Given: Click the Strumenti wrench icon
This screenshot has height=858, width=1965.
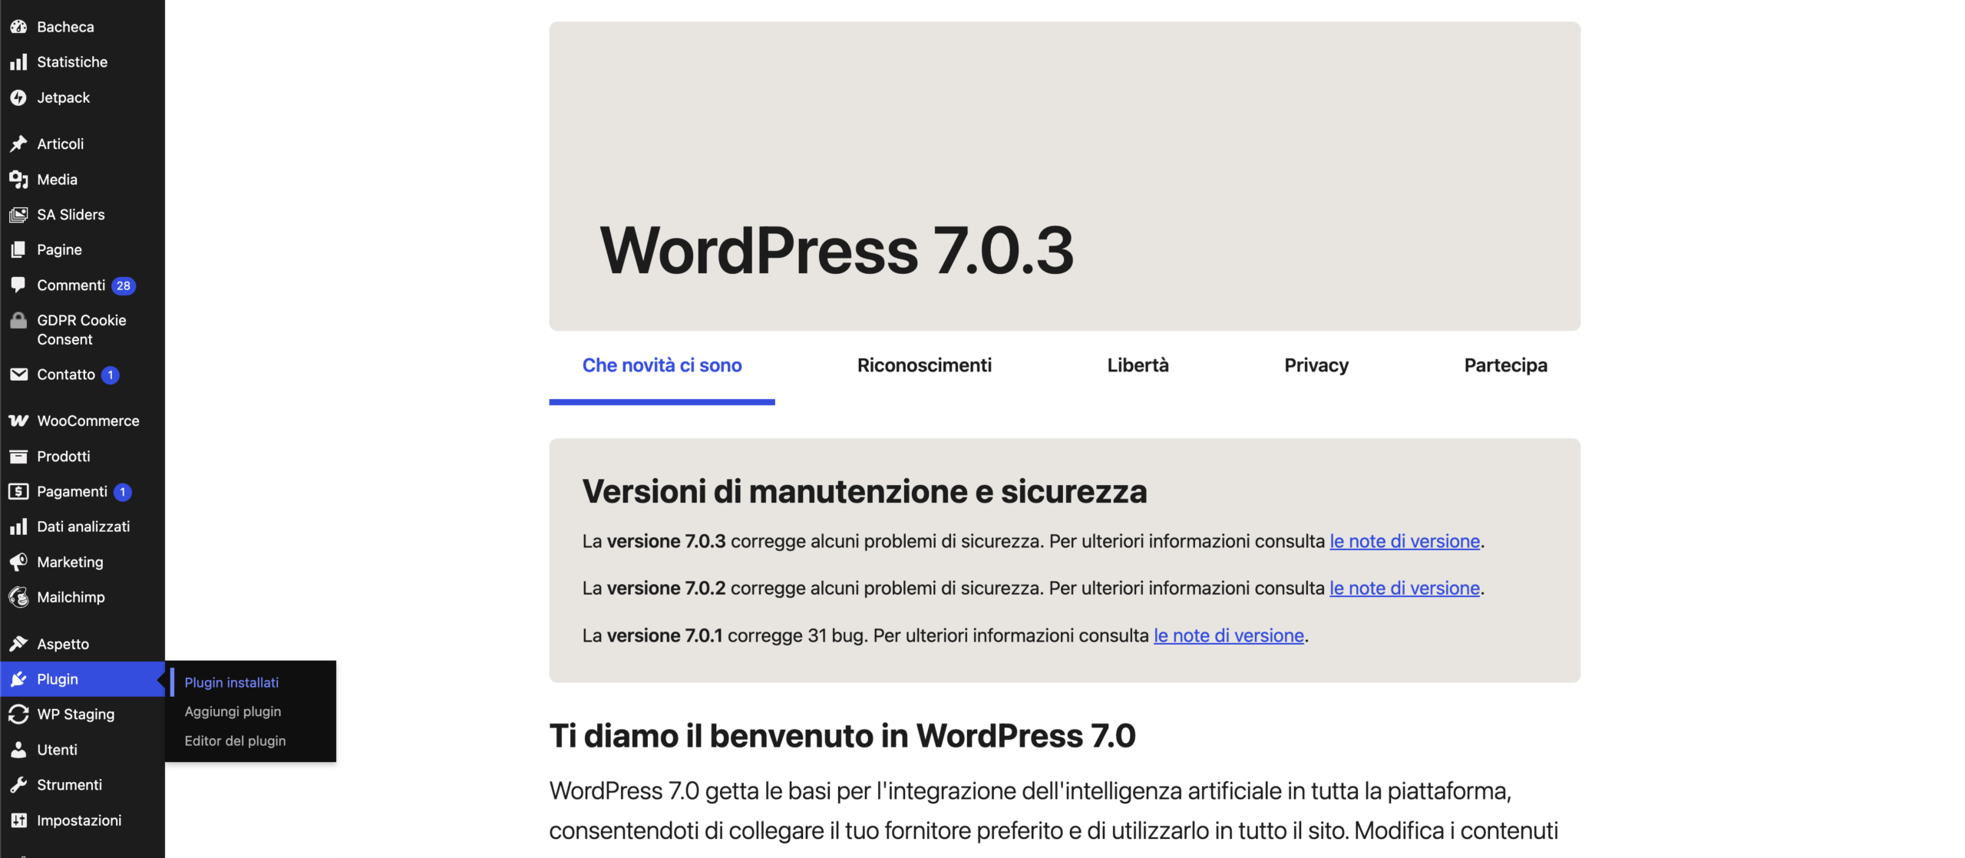Looking at the screenshot, I should [18, 785].
